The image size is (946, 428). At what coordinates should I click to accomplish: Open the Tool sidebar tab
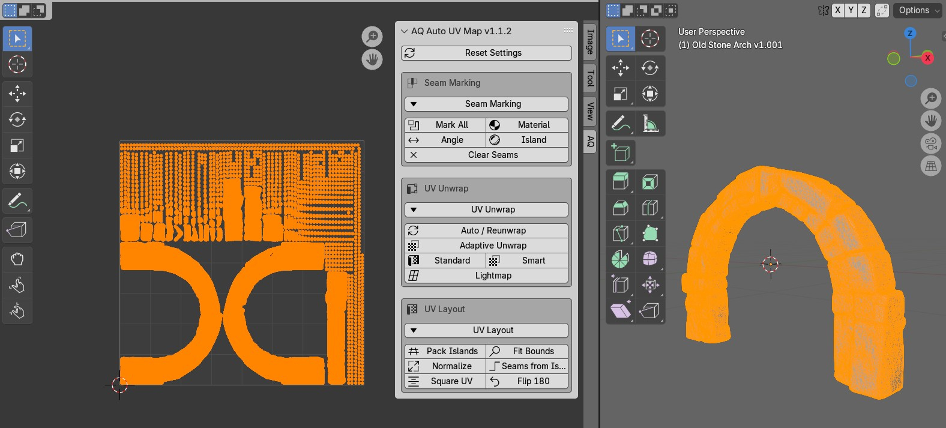(x=590, y=78)
